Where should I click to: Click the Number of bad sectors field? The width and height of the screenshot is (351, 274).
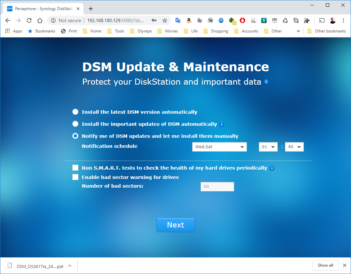pyautogui.click(x=217, y=187)
